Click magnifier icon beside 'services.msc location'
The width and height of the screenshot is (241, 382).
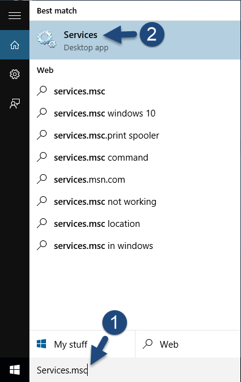(x=42, y=223)
